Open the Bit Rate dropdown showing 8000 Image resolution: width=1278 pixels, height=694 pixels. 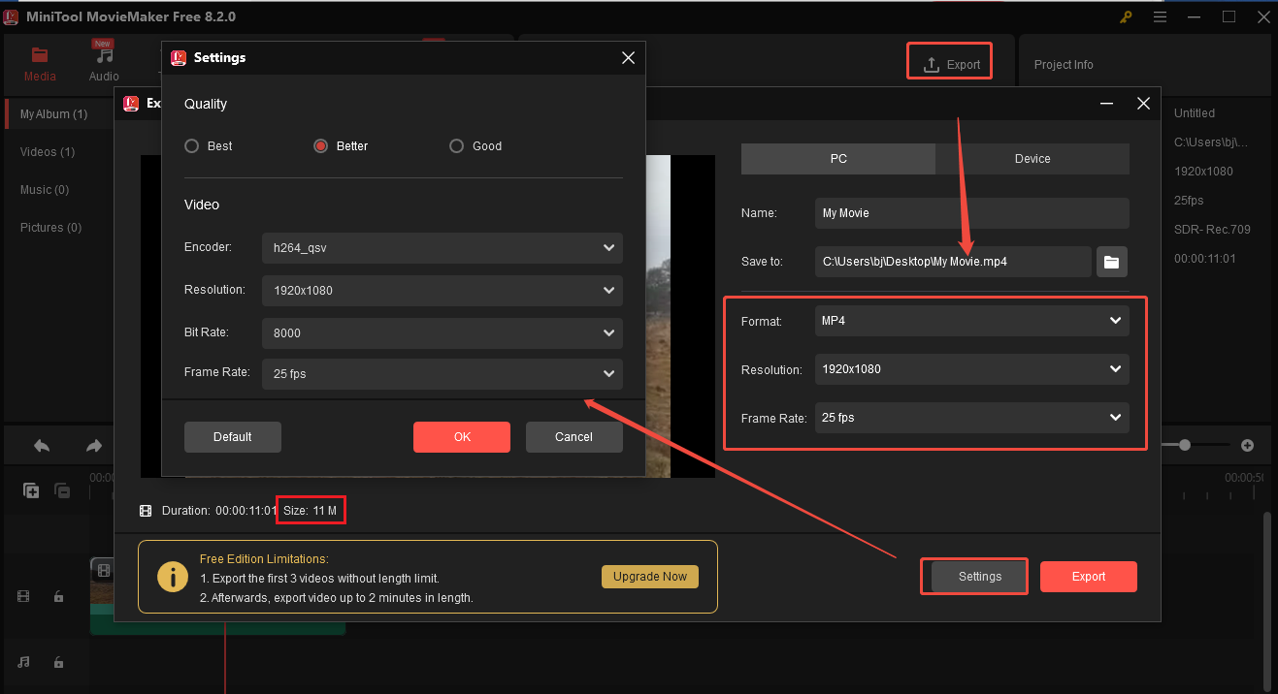[442, 332]
